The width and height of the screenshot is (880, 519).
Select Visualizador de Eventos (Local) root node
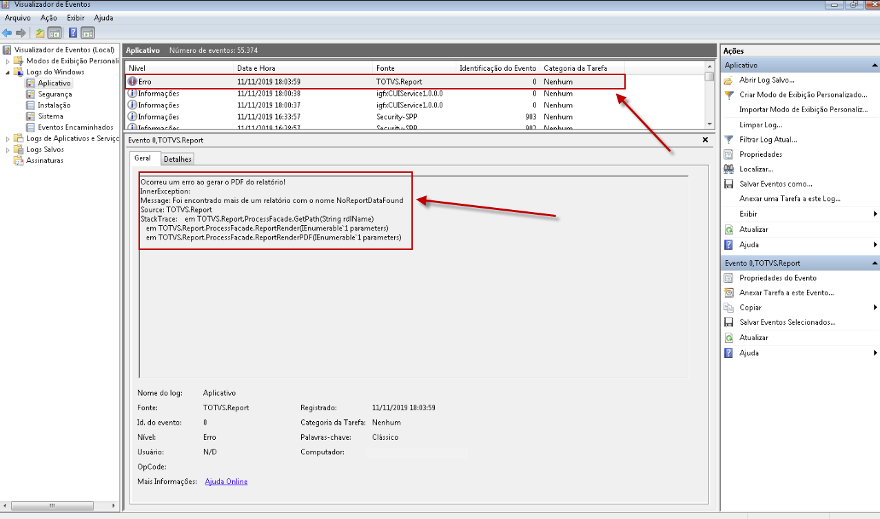[x=63, y=50]
